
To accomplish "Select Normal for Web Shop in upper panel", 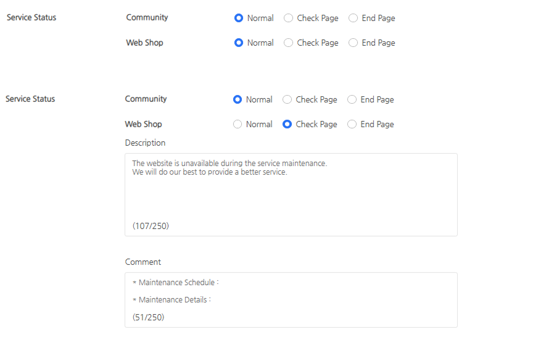I will (239, 43).
